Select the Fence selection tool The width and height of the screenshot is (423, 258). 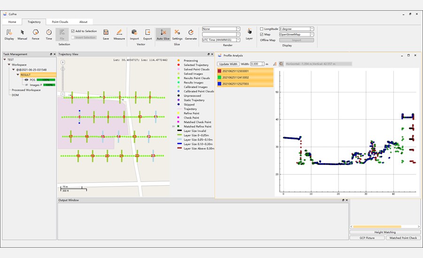pyautogui.click(x=36, y=33)
